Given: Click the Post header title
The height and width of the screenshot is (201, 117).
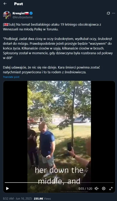Looking at the screenshot, I should coord(19,4).
